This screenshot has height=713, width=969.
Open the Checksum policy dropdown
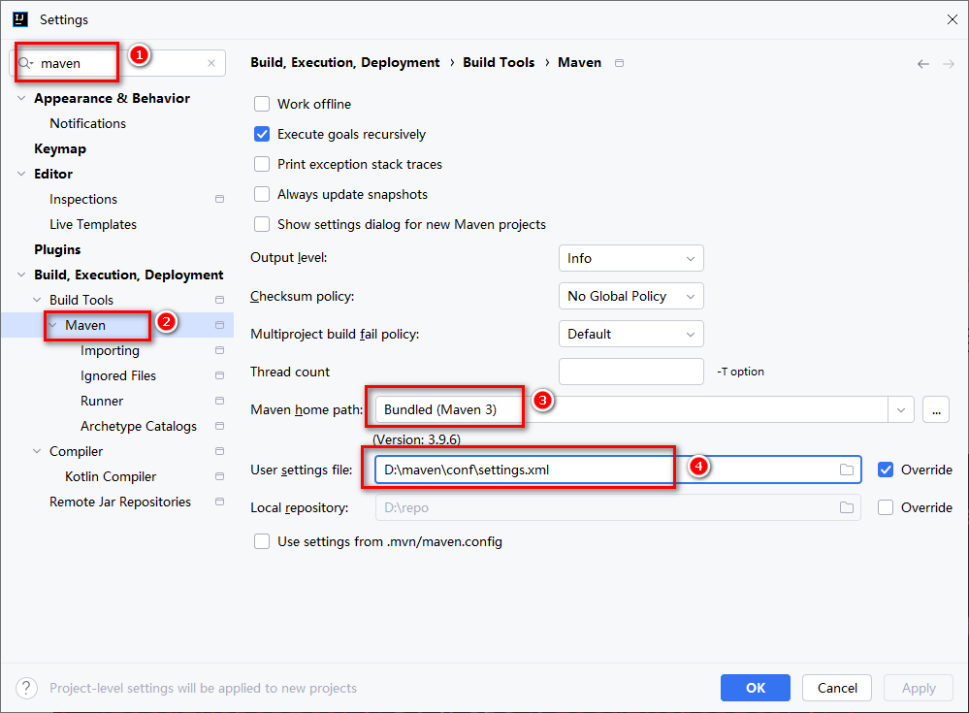pyautogui.click(x=630, y=297)
